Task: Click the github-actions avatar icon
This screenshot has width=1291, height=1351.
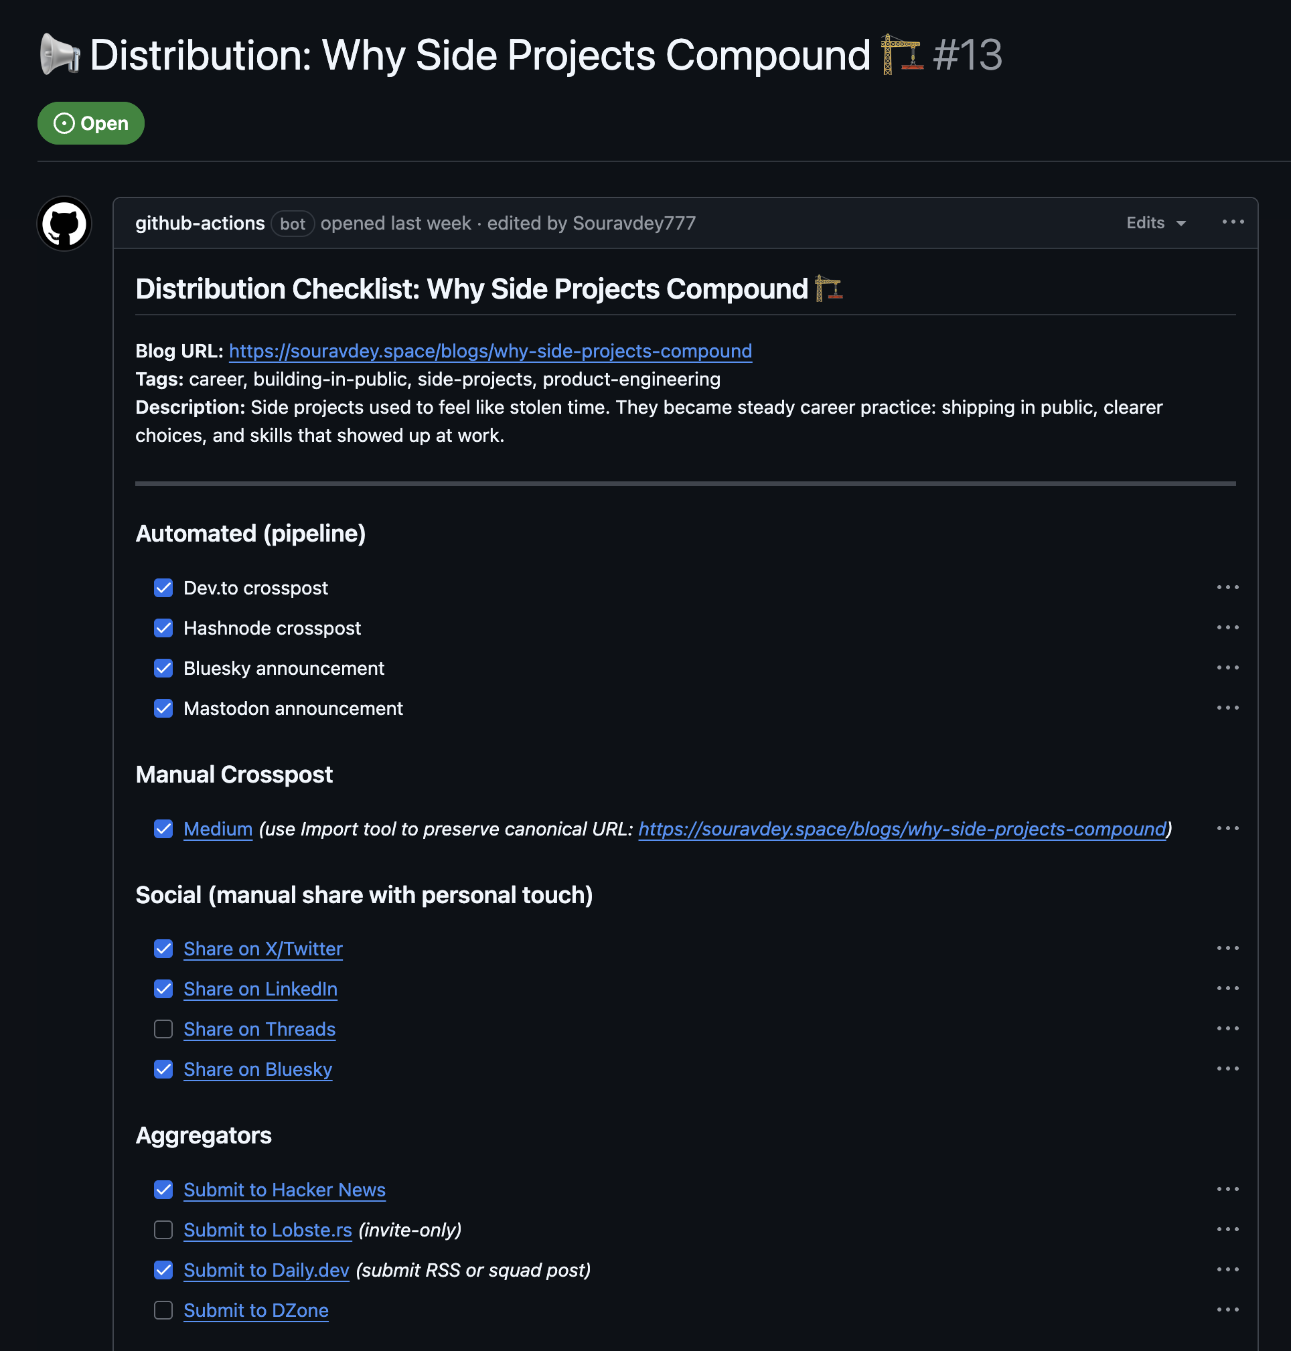Action: pos(64,224)
